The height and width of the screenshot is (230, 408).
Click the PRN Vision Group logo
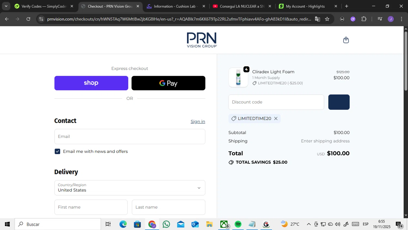tap(202, 40)
